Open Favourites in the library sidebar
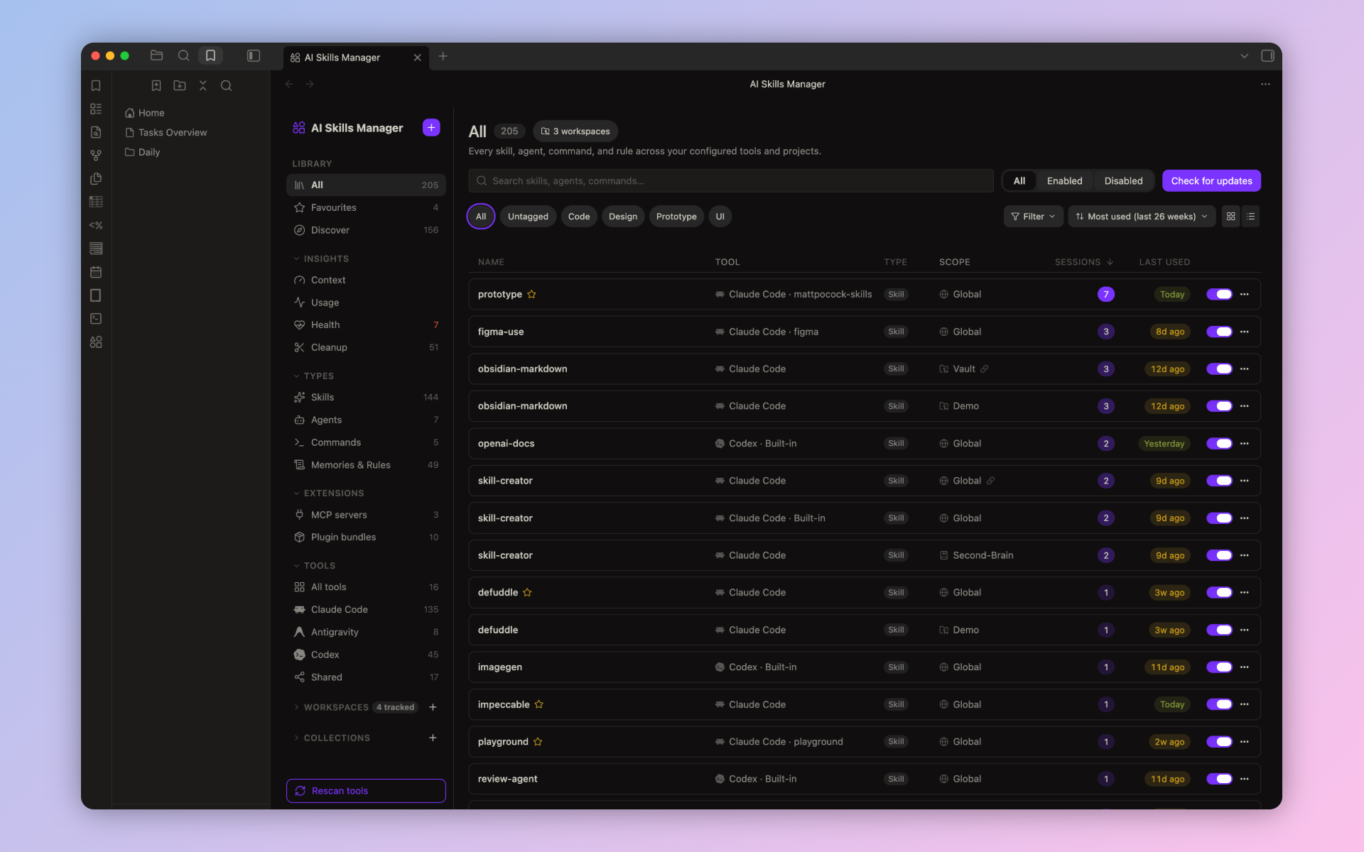 [366, 207]
